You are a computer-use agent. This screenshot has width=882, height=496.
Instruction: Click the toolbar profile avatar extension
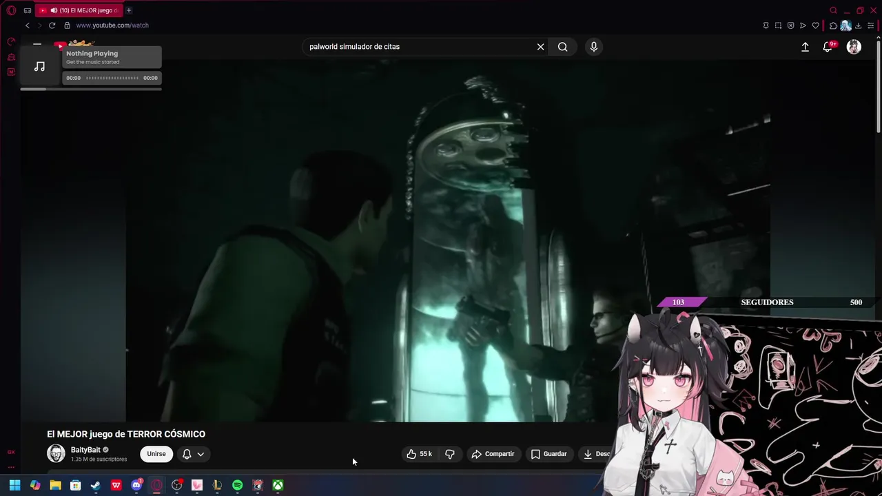(x=845, y=25)
